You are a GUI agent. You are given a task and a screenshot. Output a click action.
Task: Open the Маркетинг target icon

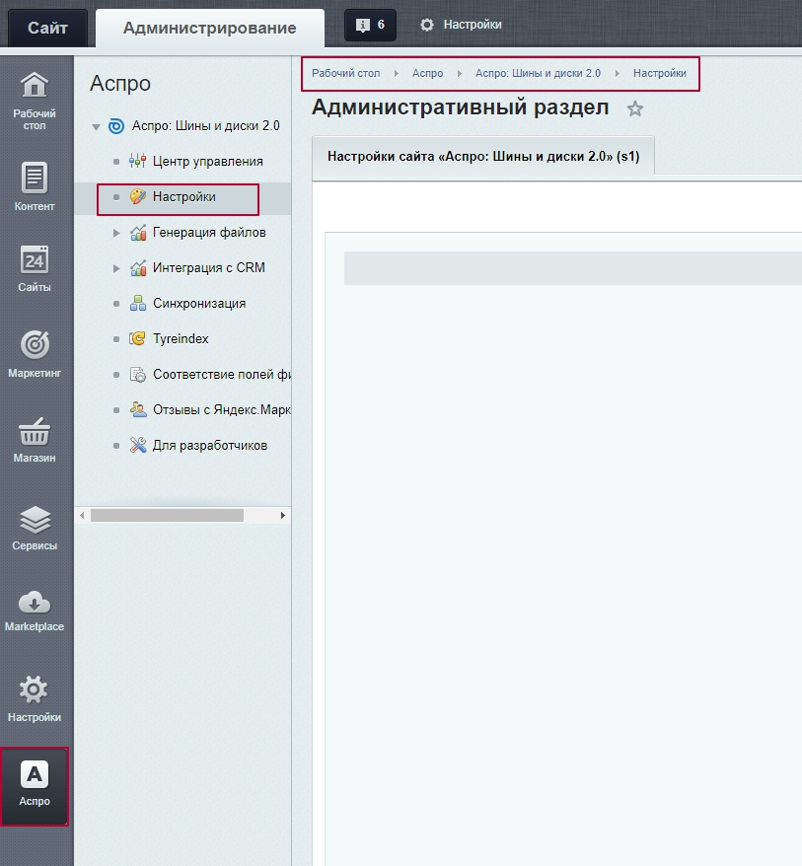coord(35,344)
